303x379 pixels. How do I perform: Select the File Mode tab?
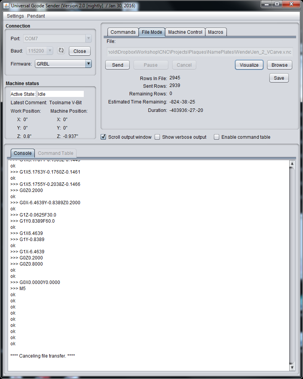(x=152, y=32)
